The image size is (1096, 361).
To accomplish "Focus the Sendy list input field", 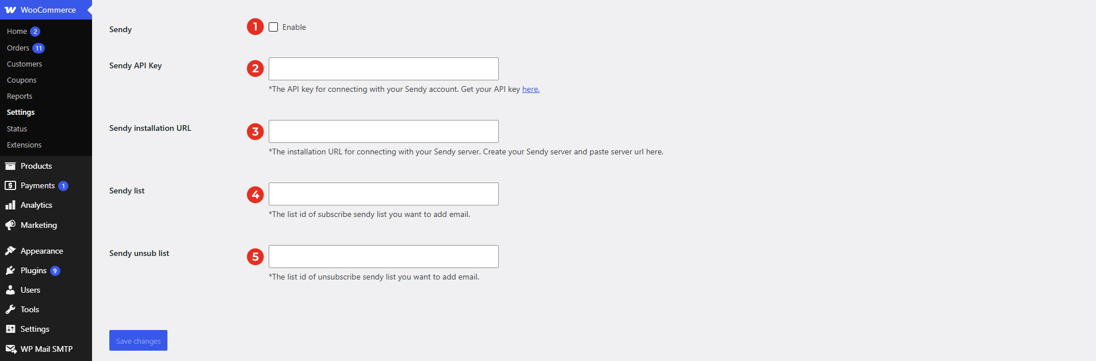I will [384, 194].
